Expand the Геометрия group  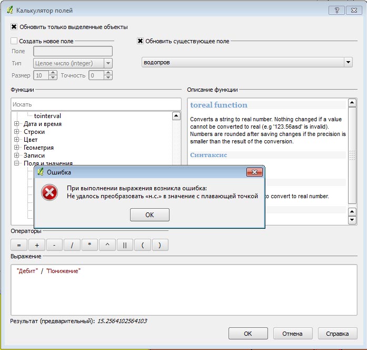click(x=16, y=148)
